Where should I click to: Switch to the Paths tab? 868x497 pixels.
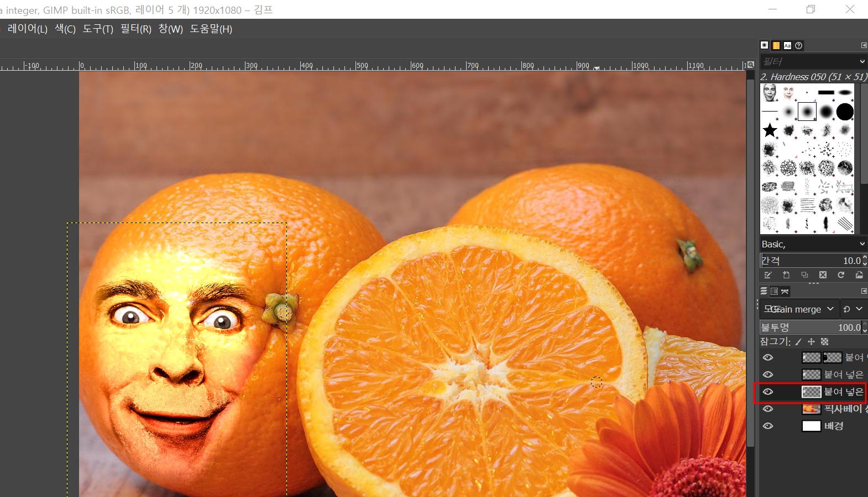[785, 291]
